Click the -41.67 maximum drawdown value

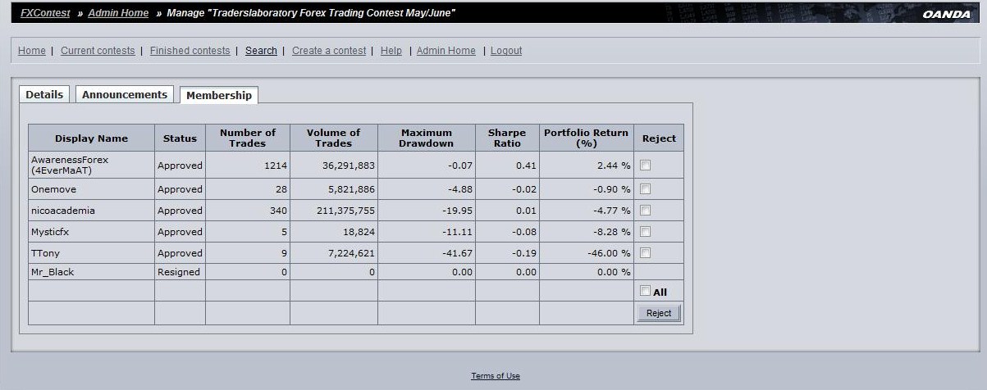[459, 253]
